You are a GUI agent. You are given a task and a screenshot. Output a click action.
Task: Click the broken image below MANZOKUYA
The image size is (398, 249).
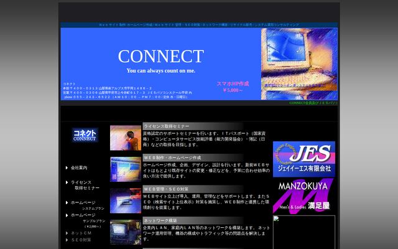point(304,232)
